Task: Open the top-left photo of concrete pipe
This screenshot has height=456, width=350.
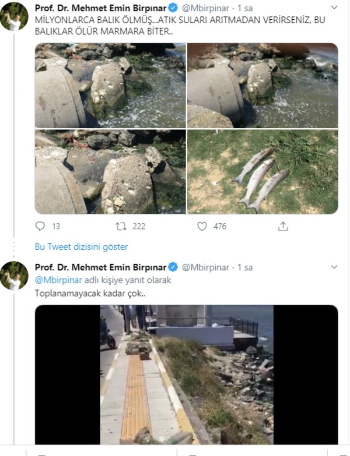Action: click(x=110, y=85)
